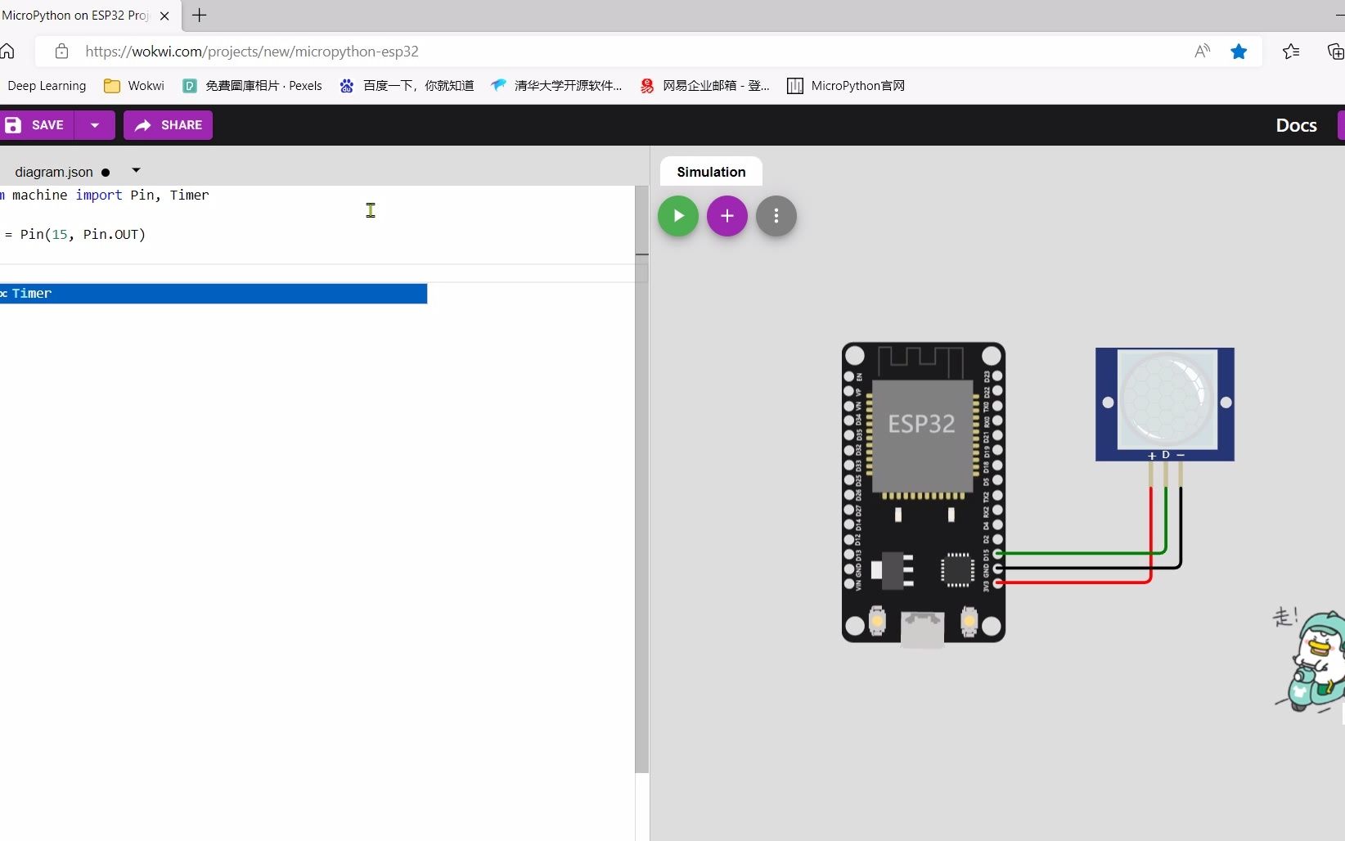Start Read aloud for the page

click(x=1202, y=51)
